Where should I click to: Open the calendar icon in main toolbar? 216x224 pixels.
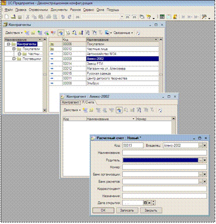pyautogui.click(x=169, y=17)
